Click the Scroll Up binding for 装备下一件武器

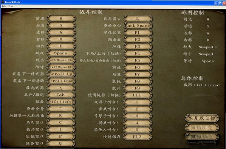[61, 74]
